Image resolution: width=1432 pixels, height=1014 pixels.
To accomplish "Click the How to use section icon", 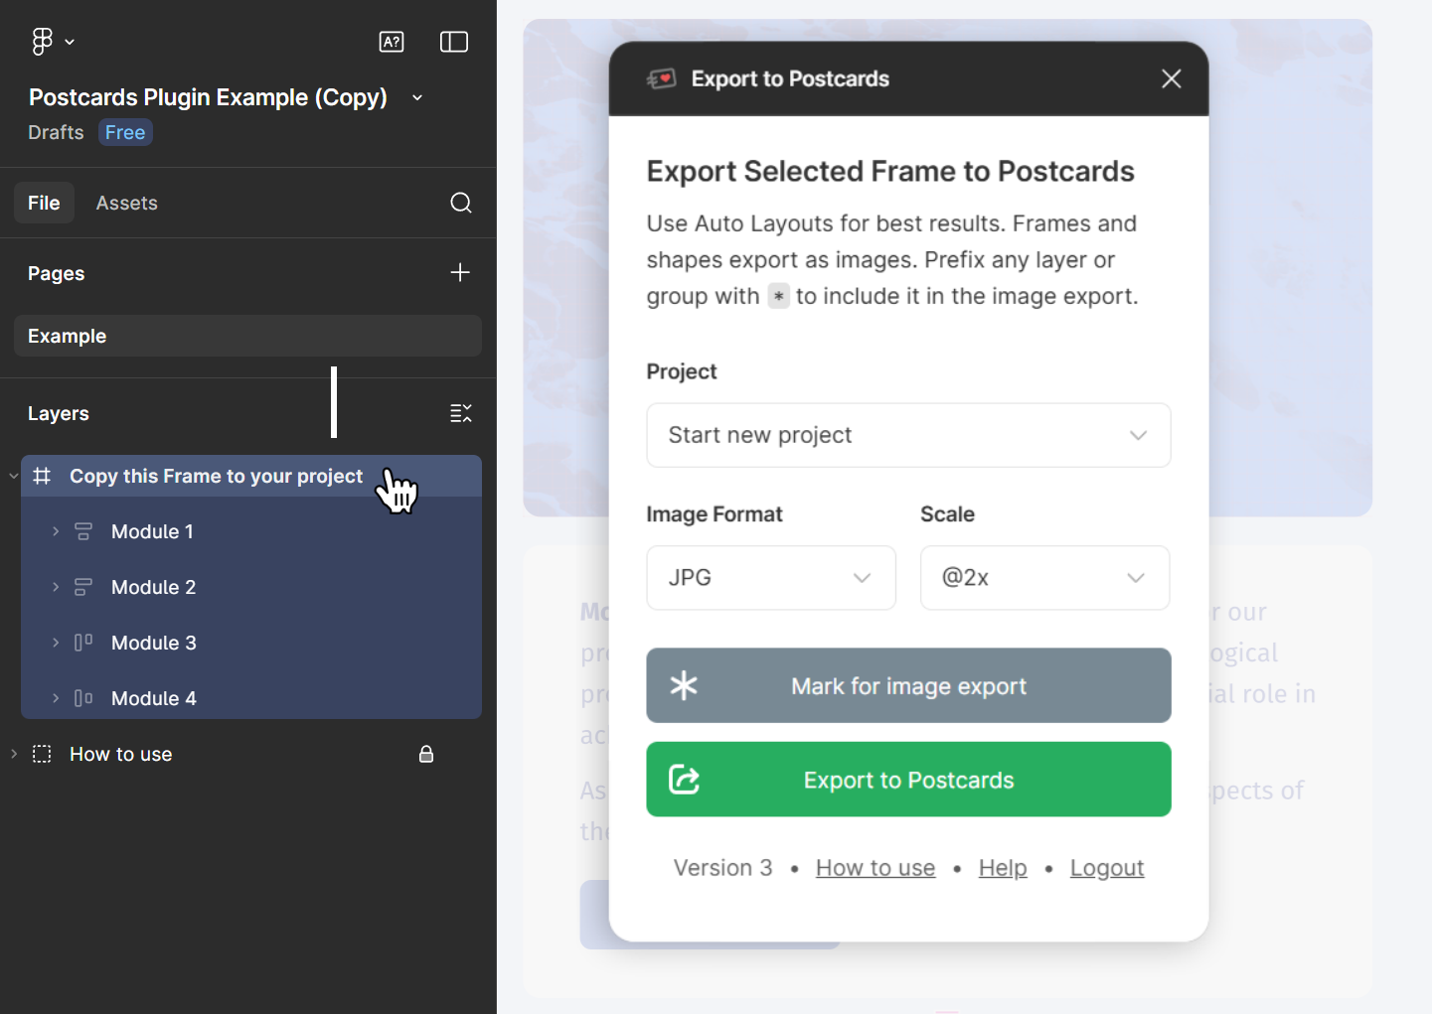I will (x=42, y=754).
